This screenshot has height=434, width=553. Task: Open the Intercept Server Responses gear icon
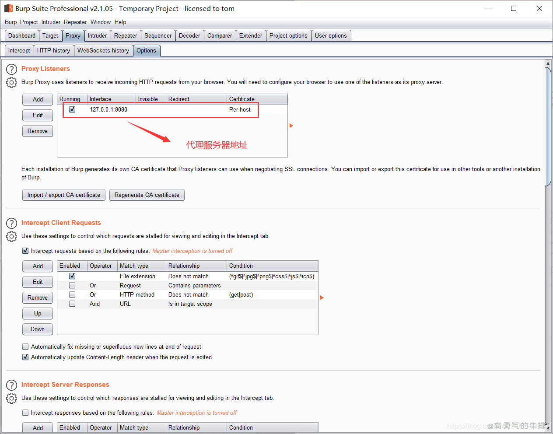point(11,398)
